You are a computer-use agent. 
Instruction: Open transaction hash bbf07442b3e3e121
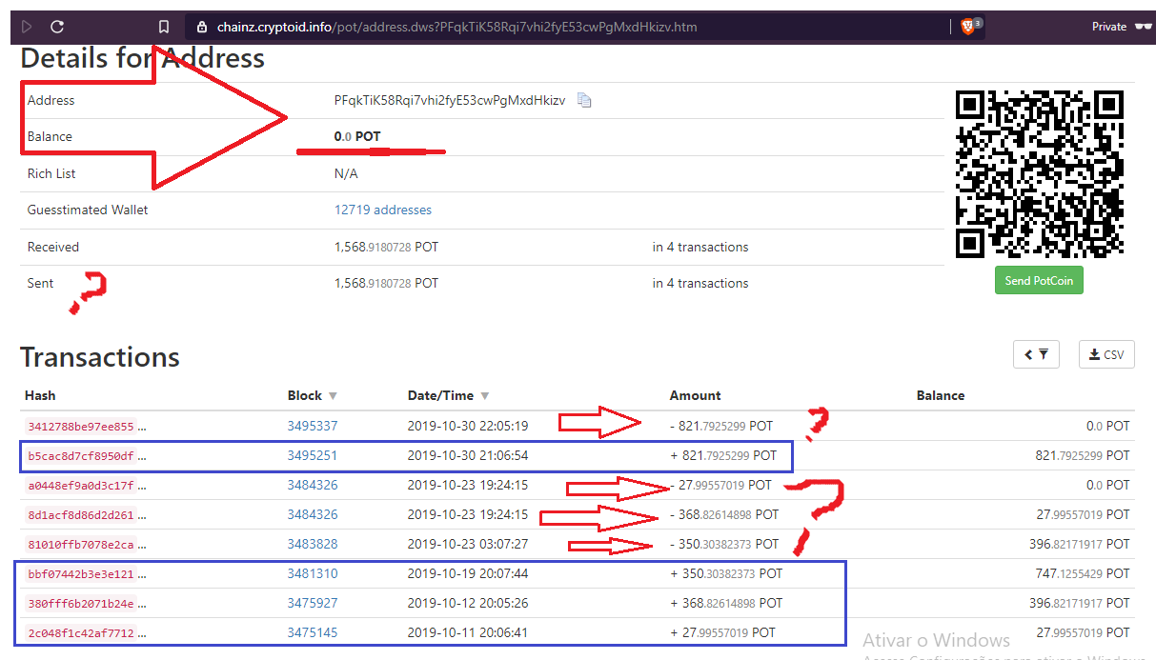81,574
